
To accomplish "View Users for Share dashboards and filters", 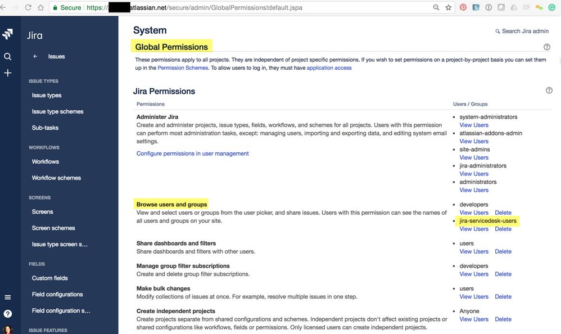I will click(x=474, y=251).
